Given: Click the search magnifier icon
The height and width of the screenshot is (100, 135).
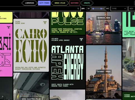Looking at the screenshot, I should [x=78, y=9].
